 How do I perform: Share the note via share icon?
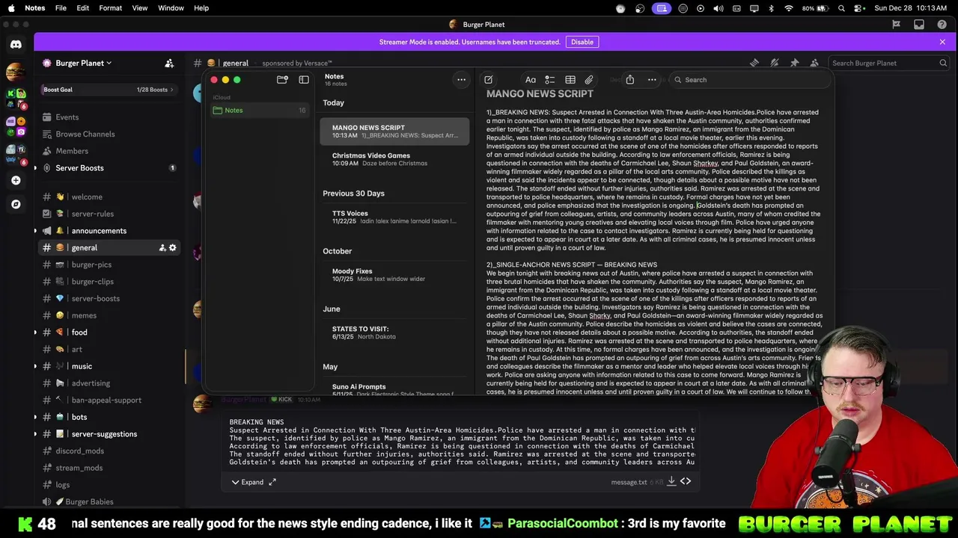630,79
